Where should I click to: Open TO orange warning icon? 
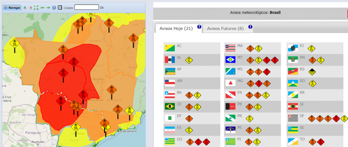tap(313, 142)
